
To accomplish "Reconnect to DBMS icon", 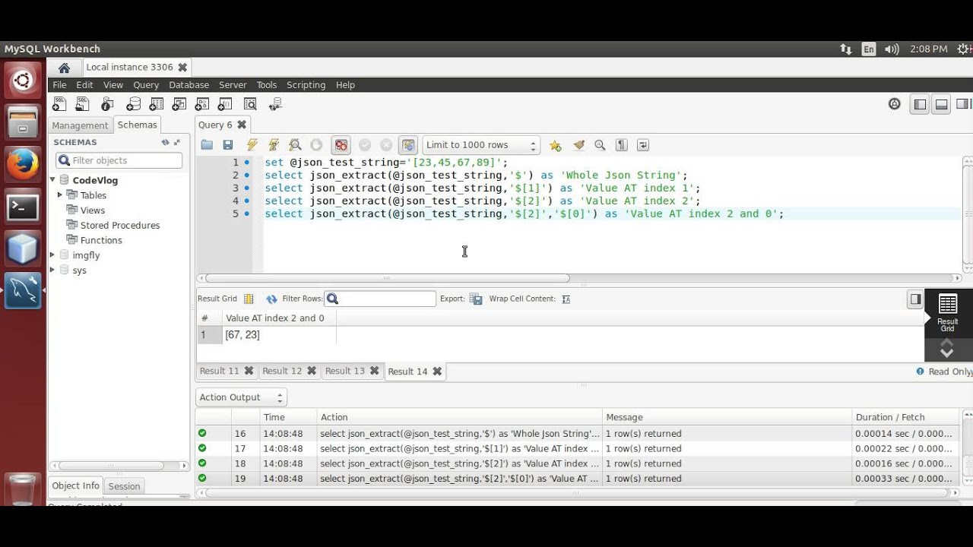I will 275,104.
